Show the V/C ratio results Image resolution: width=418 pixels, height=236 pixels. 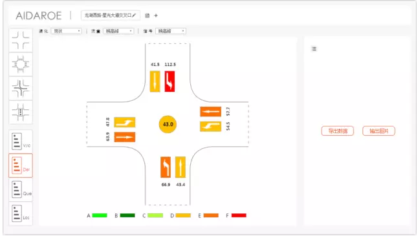tap(21, 141)
